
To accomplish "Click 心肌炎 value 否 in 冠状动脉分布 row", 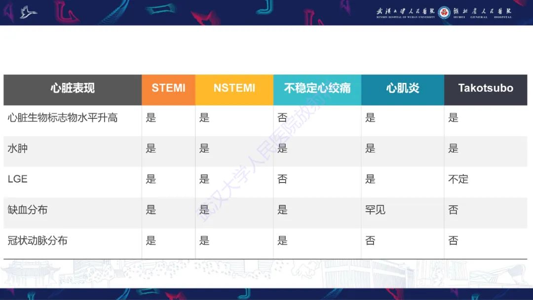I will 370,240.
